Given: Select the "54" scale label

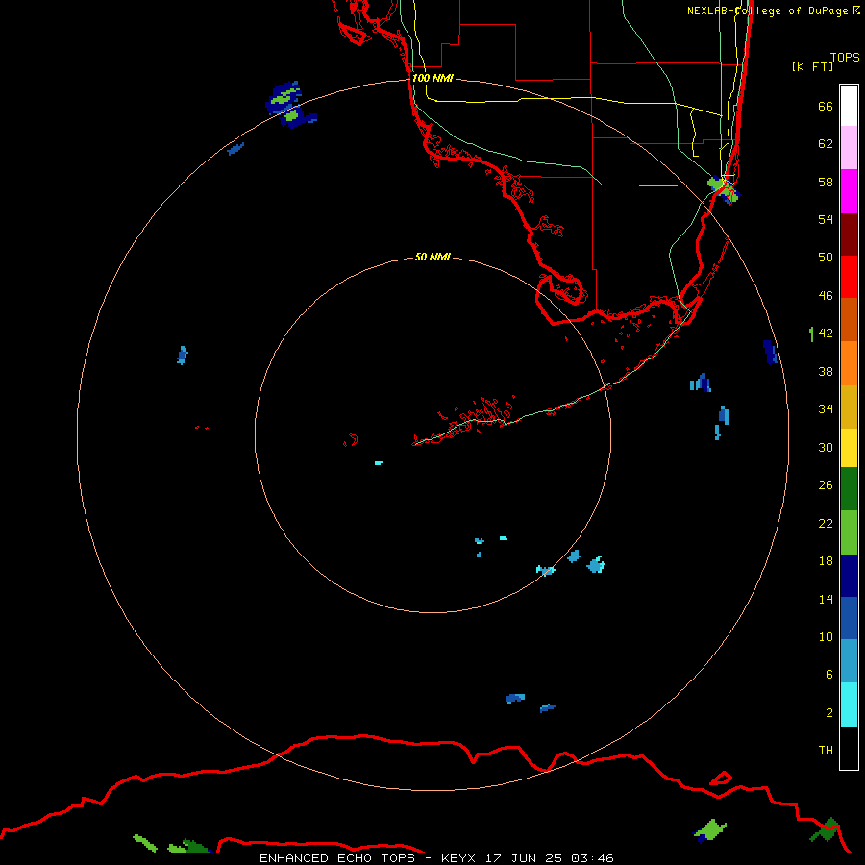Looking at the screenshot, I should click(x=826, y=219).
